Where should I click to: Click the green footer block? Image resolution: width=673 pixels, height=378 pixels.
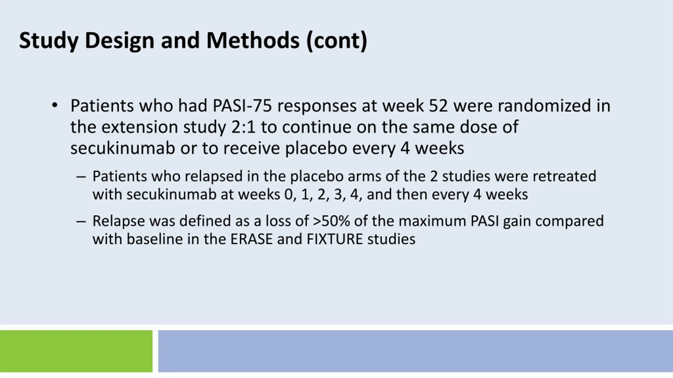pos(76,351)
